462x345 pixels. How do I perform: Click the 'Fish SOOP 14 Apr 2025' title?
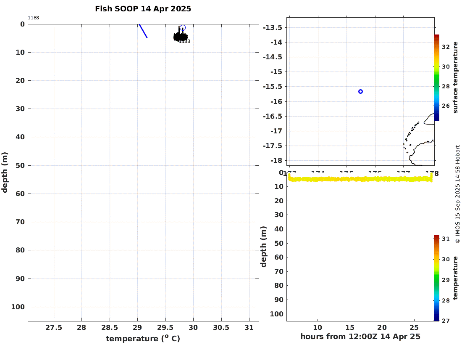pyautogui.click(x=143, y=9)
